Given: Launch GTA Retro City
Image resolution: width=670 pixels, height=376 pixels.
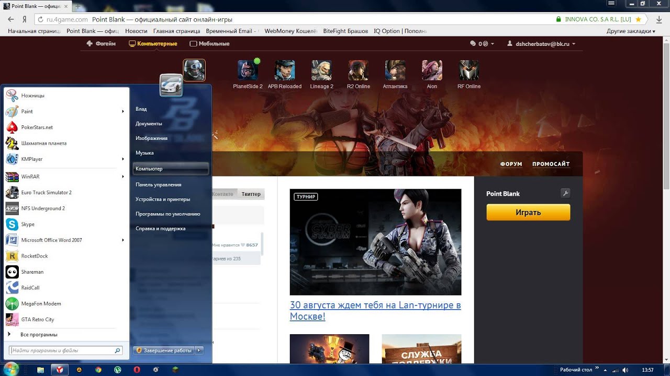Looking at the screenshot, I should click(66, 319).
